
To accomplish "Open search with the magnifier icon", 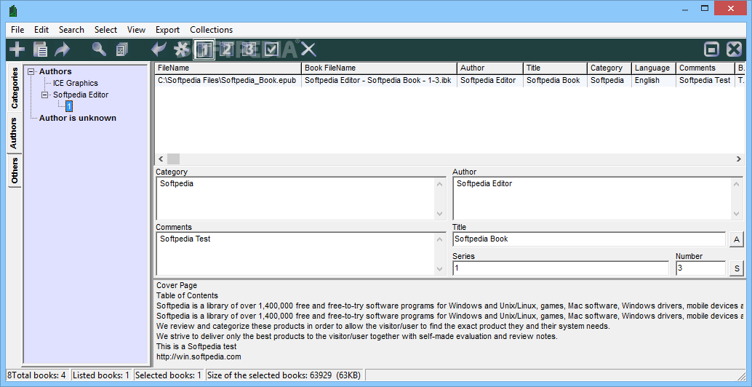I will pyautogui.click(x=100, y=49).
